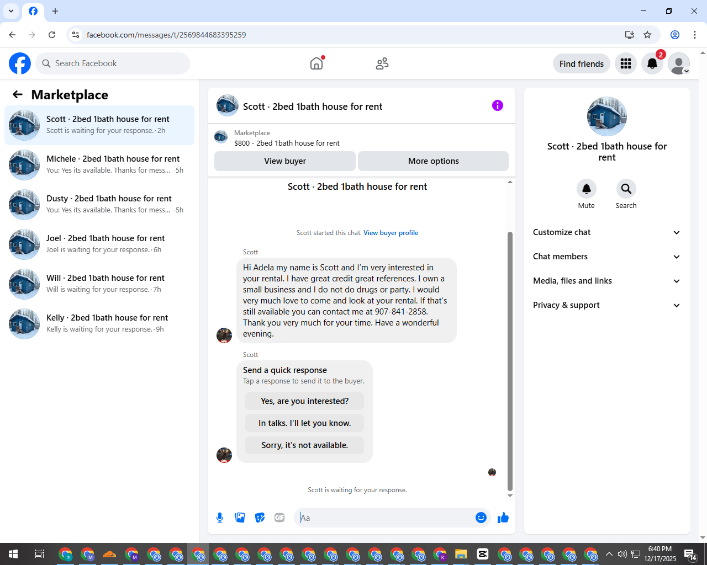This screenshot has height=565, width=707.
Task: Open Joel's conversation in the list
Action: pyautogui.click(x=99, y=244)
